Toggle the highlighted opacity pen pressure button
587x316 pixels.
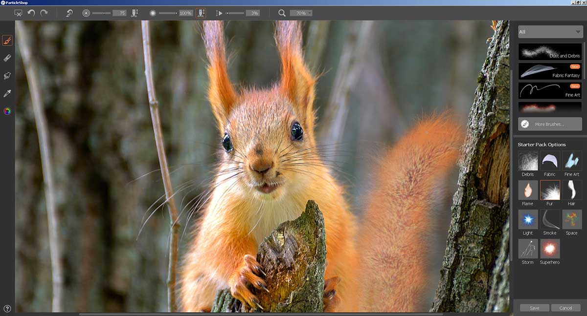tap(201, 13)
